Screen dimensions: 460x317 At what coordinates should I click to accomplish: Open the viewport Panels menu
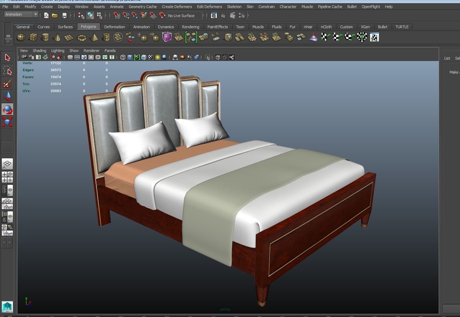coord(110,51)
